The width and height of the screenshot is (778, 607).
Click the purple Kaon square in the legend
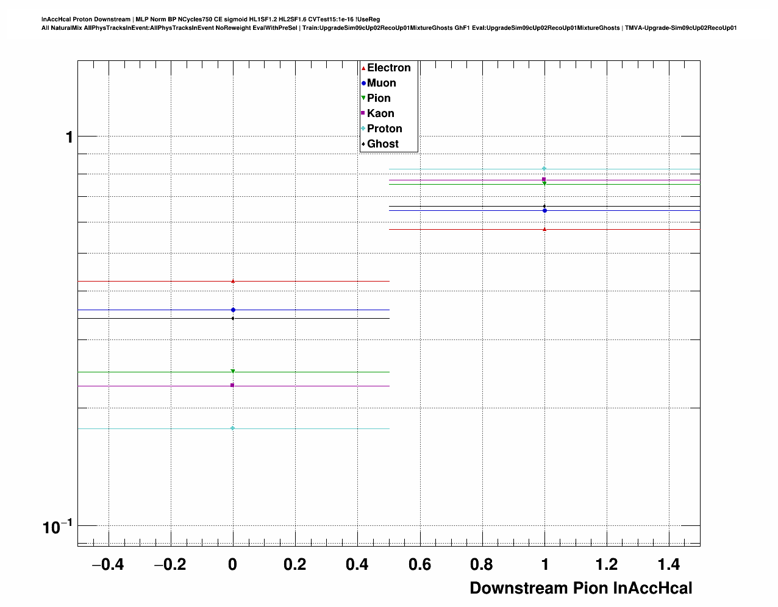click(x=363, y=113)
